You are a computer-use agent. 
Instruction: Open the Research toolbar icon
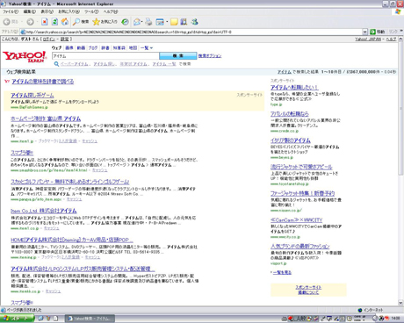[x=184, y=22]
